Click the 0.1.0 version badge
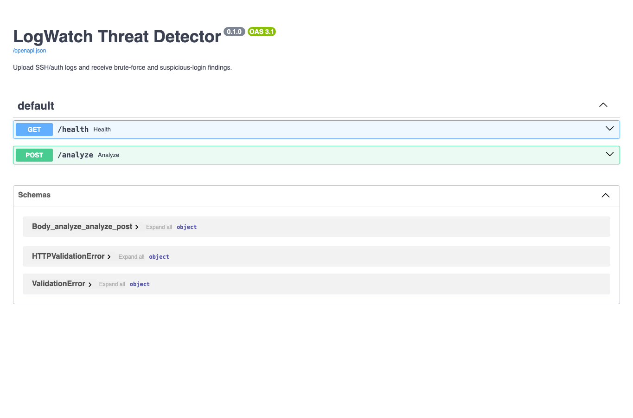 point(234,32)
